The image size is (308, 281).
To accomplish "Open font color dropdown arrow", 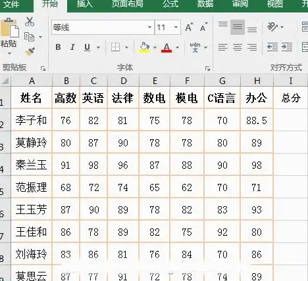I will [x=177, y=47].
